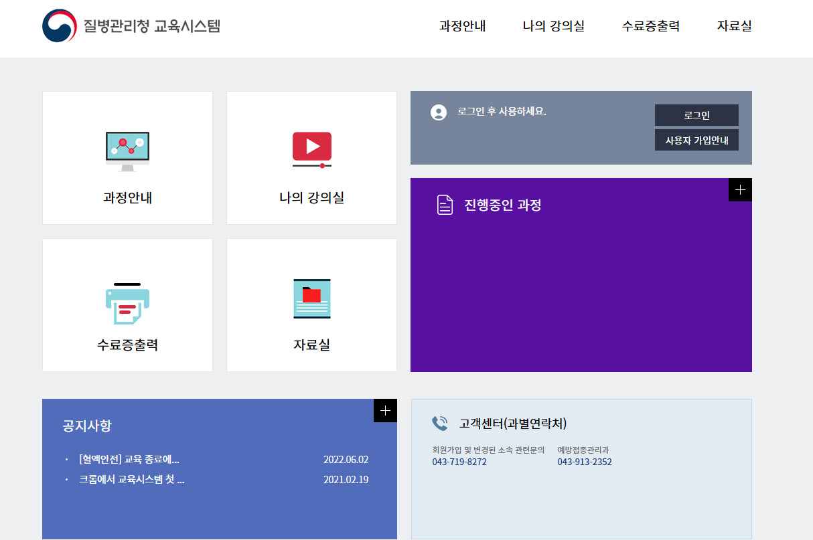
Task: Click the user profile avatar icon
Action: 439,112
